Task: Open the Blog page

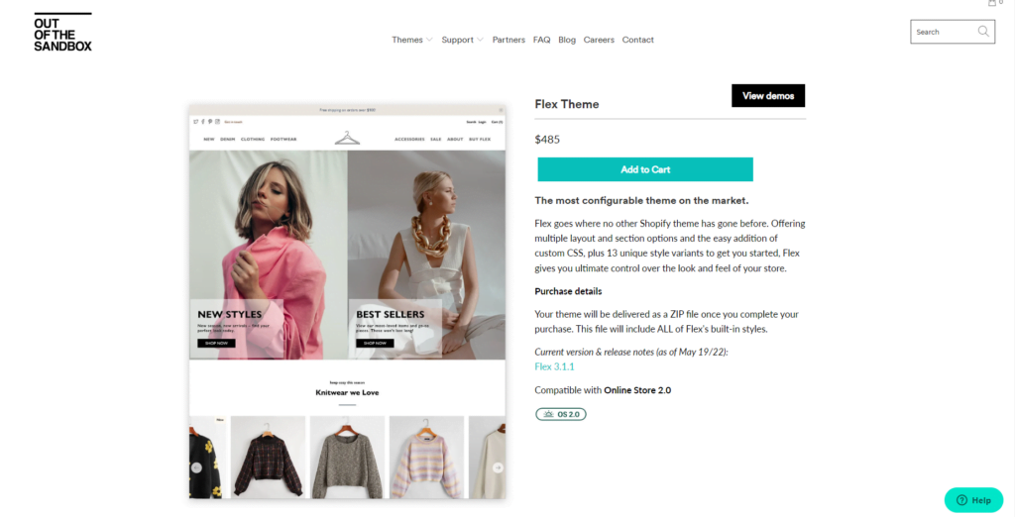Action: pos(567,40)
